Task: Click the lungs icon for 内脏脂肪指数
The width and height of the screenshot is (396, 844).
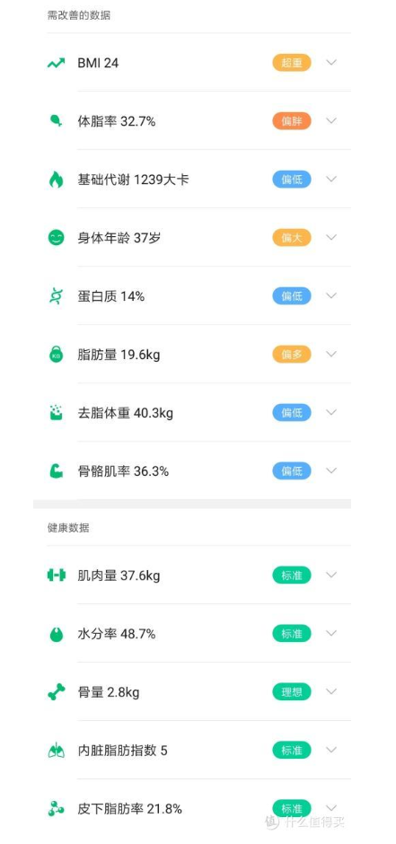Action: (56, 750)
